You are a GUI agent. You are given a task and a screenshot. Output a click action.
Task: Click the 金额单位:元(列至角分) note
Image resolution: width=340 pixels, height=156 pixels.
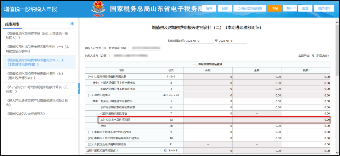point(314,55)
